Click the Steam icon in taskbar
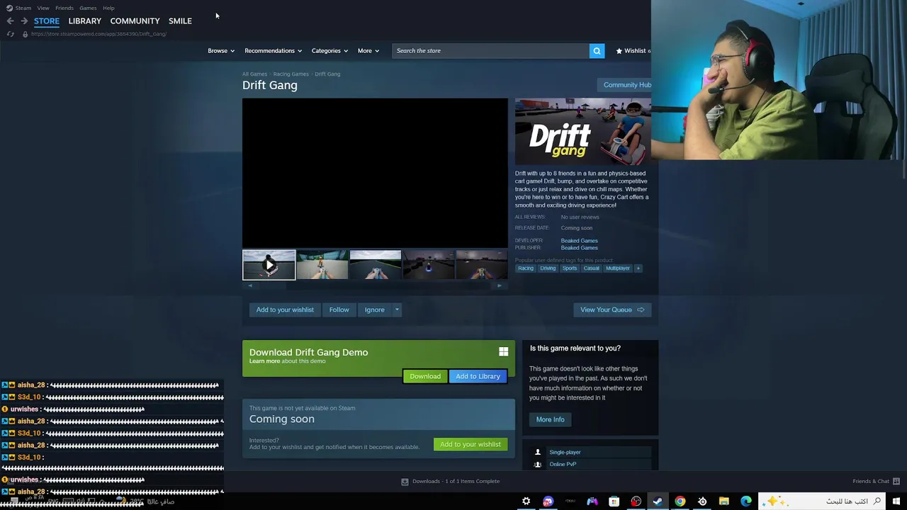Screen dimensions: 907x510 click(658, 501)
